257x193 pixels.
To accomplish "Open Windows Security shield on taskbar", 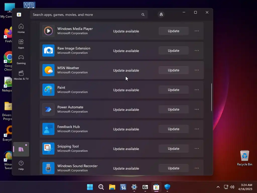I will coord(167,187).
